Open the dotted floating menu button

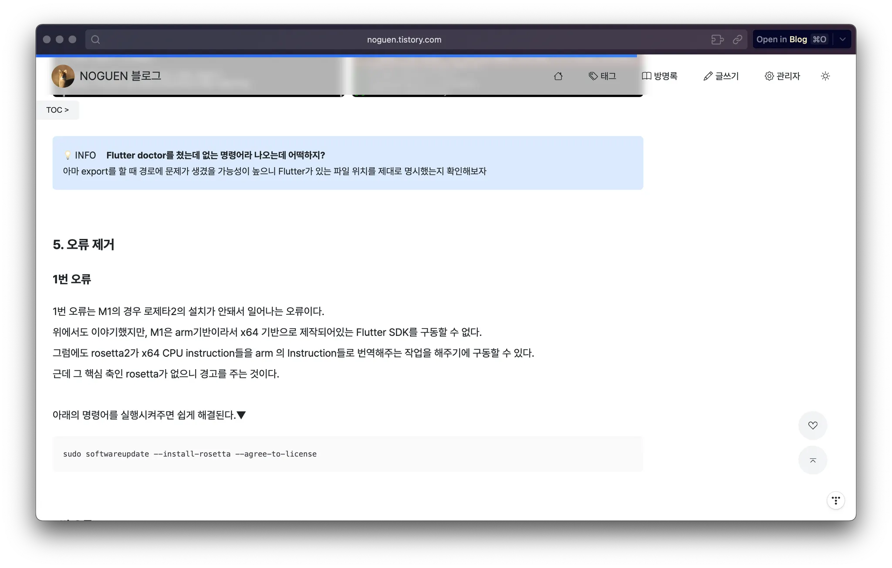(835, 501)
